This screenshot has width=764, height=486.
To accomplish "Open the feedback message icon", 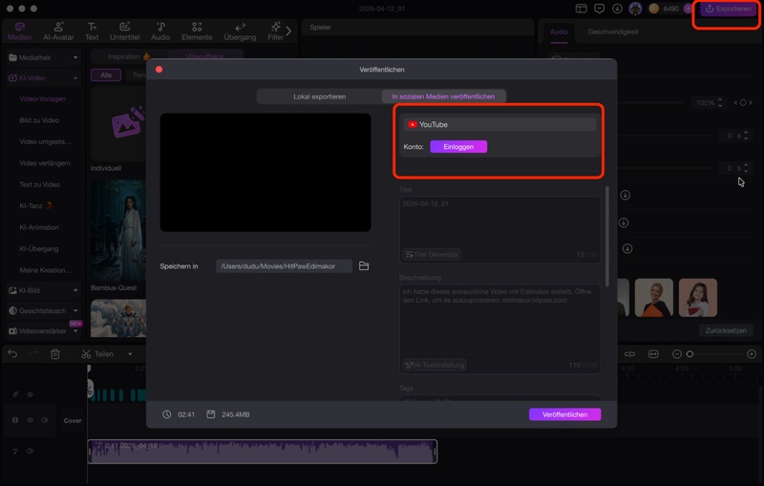I will (600, 9).
